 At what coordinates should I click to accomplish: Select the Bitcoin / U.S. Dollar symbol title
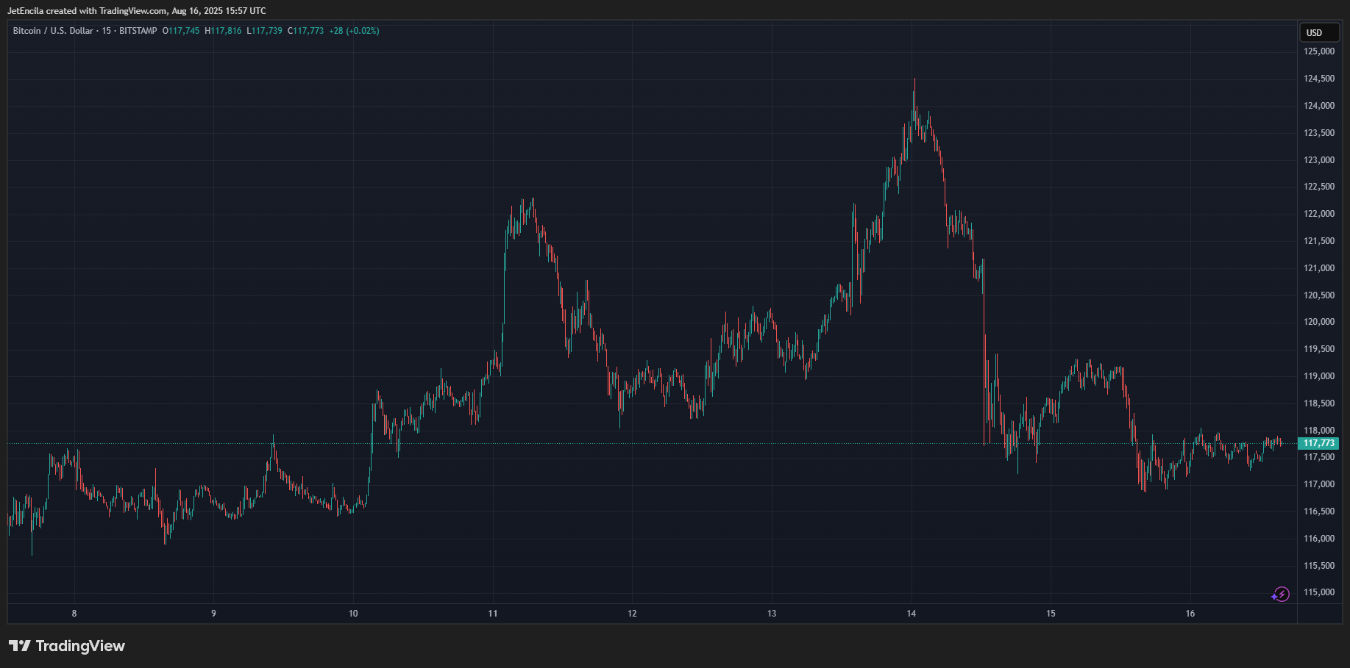pyautogui.click(x=53, y=31)
